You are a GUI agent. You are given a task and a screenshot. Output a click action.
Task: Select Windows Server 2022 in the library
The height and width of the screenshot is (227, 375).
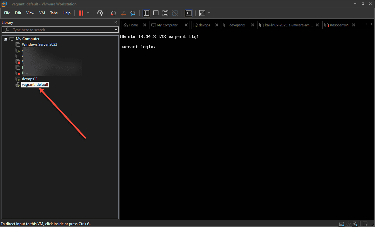[39, 45]
